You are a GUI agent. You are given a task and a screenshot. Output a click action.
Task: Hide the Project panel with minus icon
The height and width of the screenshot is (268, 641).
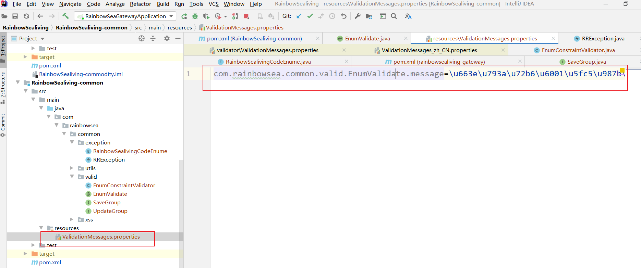[x=178, y=38]
